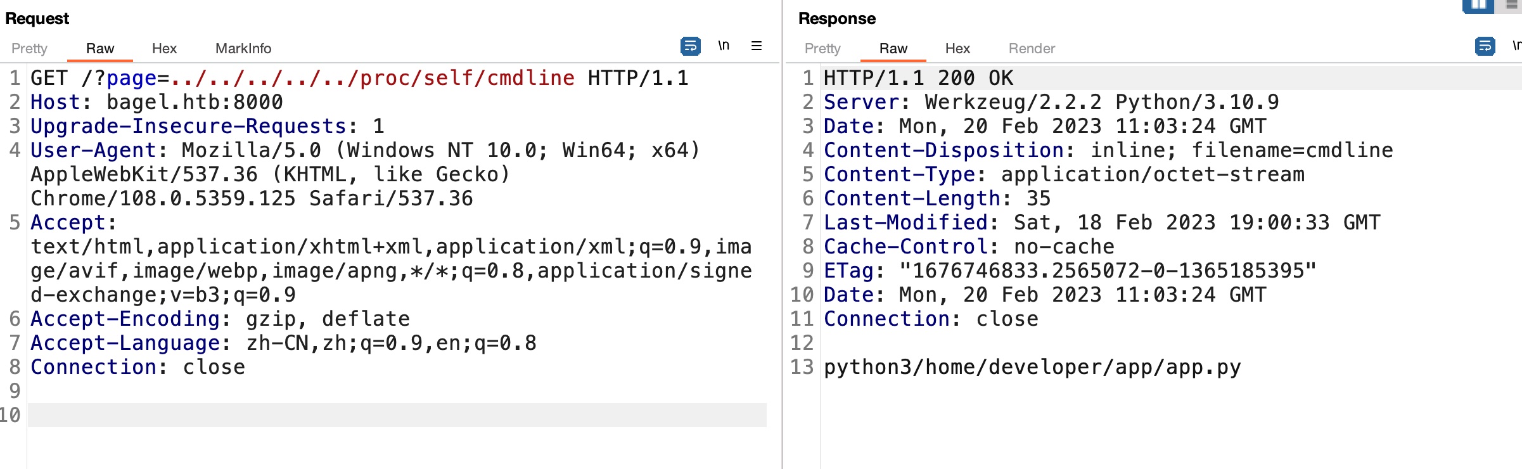Image resolution: width=1522 pixels, height=469 pixels.
Task: Click the Last-Modified header line
Action: (x=1102, y=222)
